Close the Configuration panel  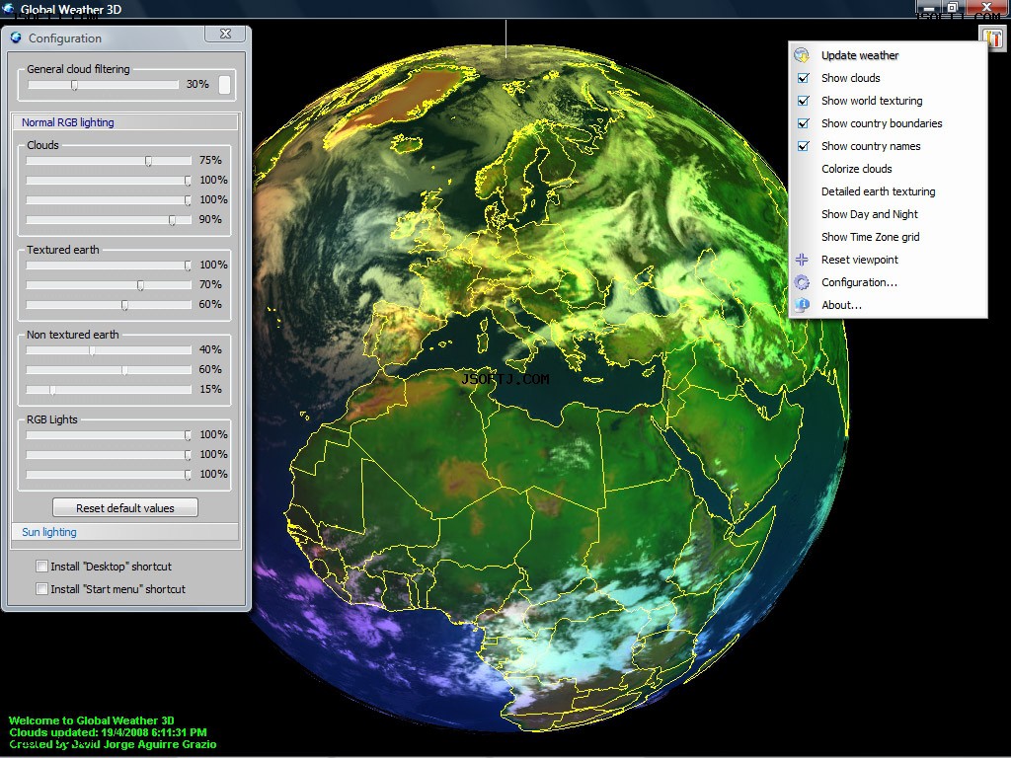point(225,34)
